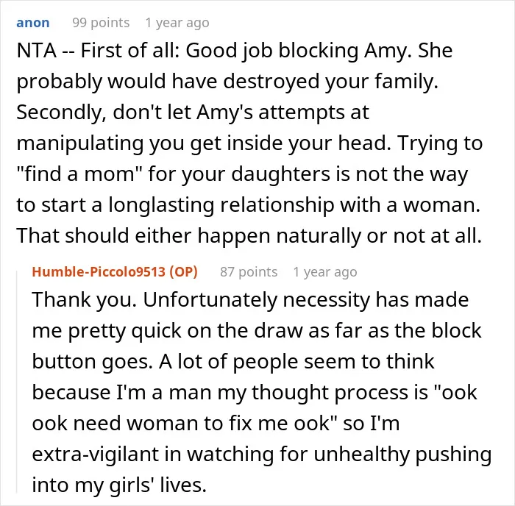515x506 pixels.
Task: Click the word "manipulating" in comment
Action: (80, 143)
